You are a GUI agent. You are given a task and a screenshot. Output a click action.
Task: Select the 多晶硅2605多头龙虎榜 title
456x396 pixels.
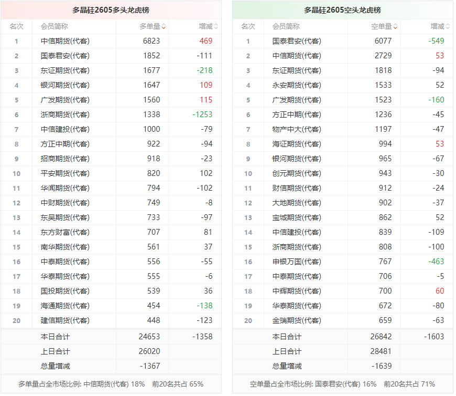point(111,10)
